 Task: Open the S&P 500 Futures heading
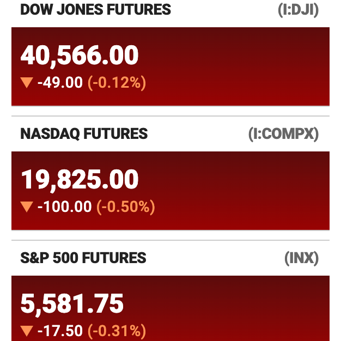coord(83,258)
